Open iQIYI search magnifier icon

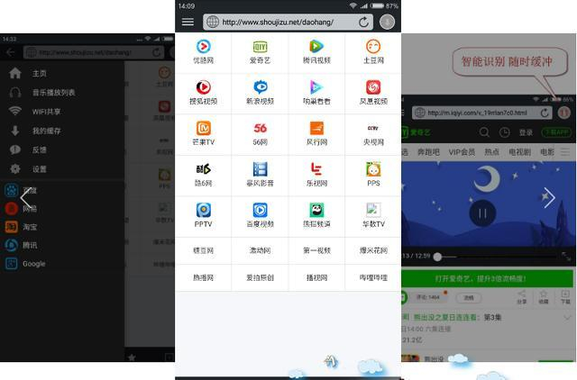coord(484,132)
